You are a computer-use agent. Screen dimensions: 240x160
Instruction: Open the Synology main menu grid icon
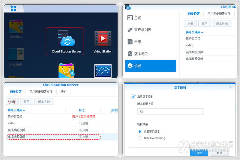[x=13, y=8]
